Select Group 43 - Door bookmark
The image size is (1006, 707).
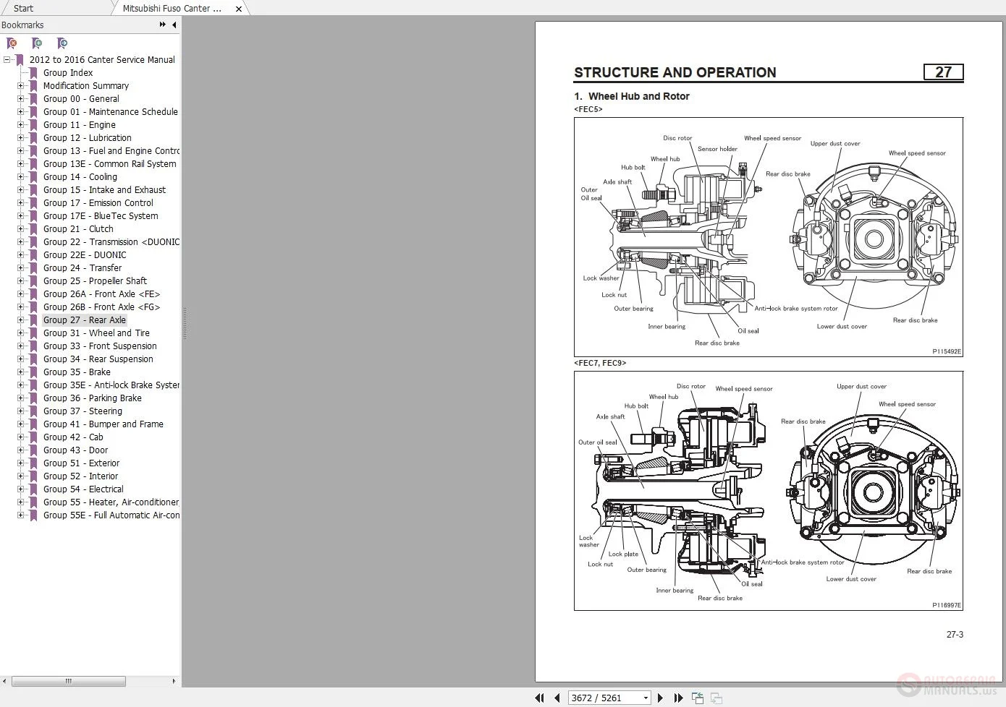[75, 450]
